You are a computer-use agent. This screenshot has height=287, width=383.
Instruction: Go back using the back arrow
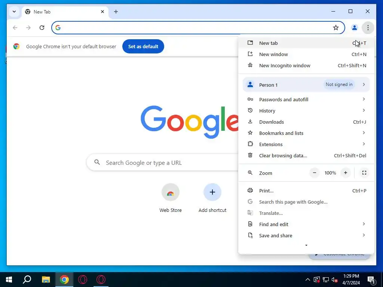(x=15, y=28)
